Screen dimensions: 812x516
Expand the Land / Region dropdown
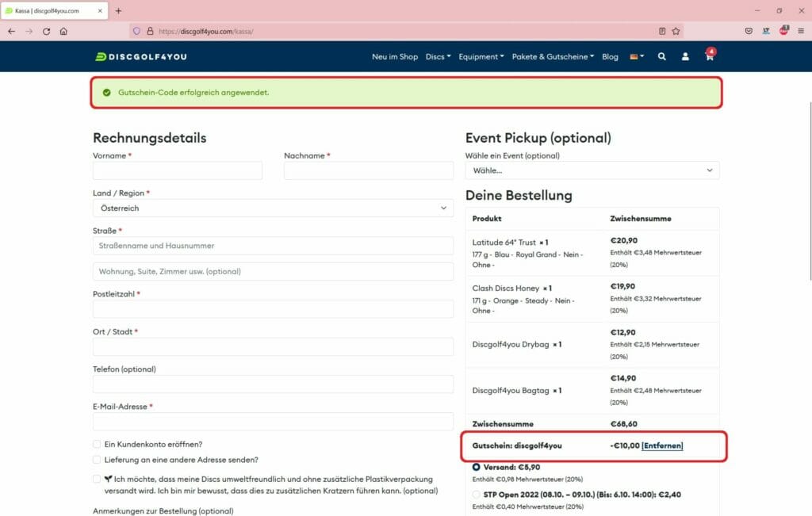point(273,208)
